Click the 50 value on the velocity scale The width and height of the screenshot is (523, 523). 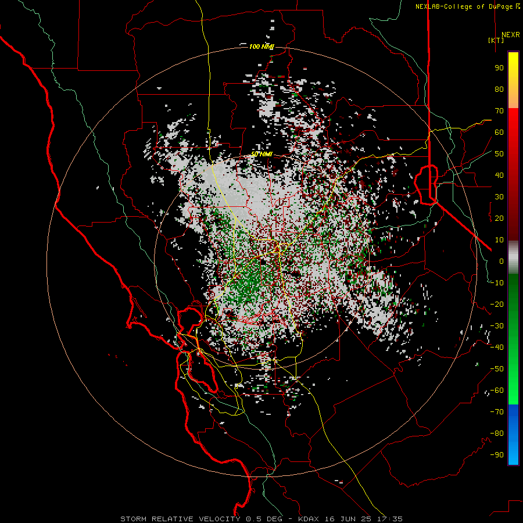click(499, 154)
